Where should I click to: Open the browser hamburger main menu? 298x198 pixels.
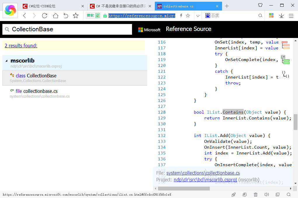tap(291, 16)
